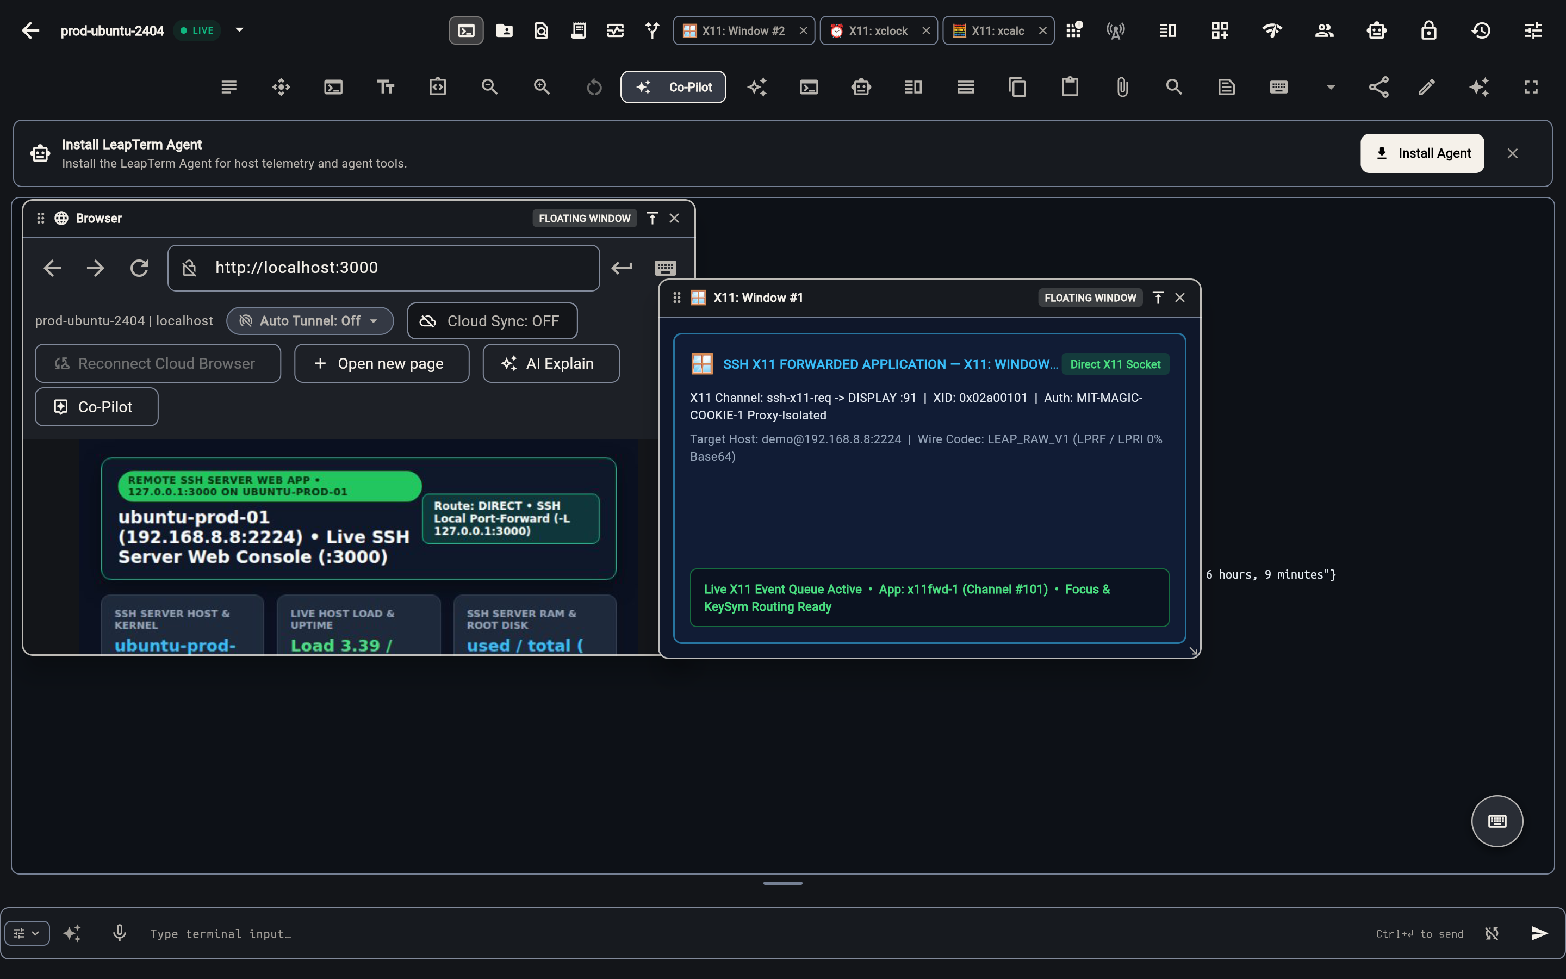This screenshot has width=1566, height=979.
Task: Click the AI sparkle icon beside input
Action: [72, 933]
